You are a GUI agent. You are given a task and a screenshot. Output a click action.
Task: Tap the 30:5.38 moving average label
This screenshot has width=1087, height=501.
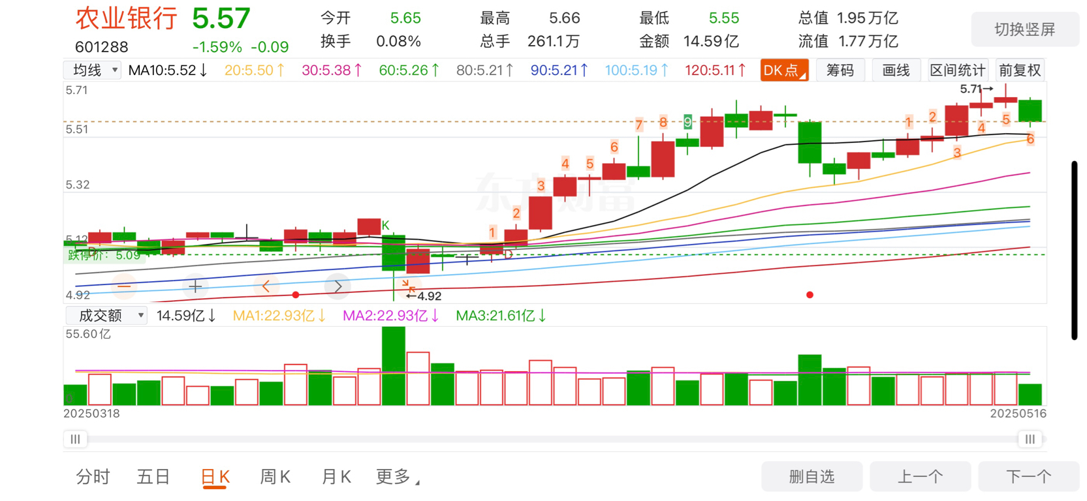(x=332, y=70)
